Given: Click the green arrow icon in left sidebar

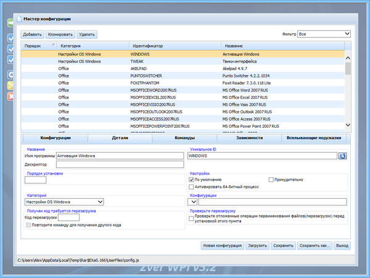Looking at the screenshot, I should [x=10, y=23].
